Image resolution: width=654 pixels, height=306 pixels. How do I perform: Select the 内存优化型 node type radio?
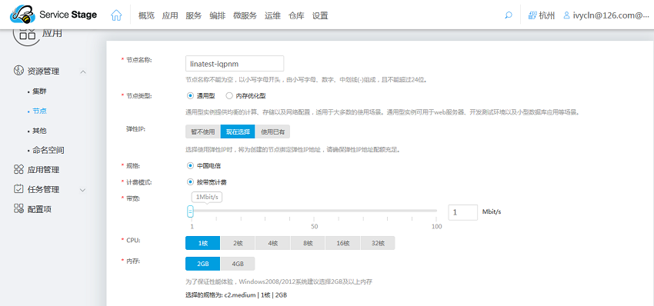coord(229,95)
